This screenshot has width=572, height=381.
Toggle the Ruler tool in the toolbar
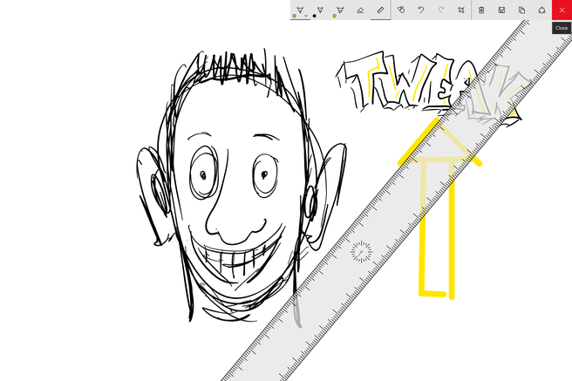point(380,10)
